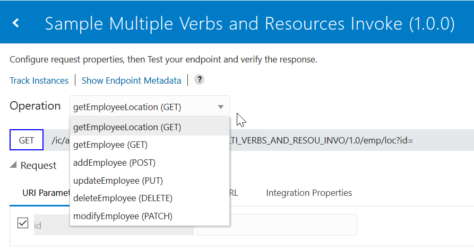Switch to Integration Properties tab
The image size is (474, 252).
click(x=309, y=193)
